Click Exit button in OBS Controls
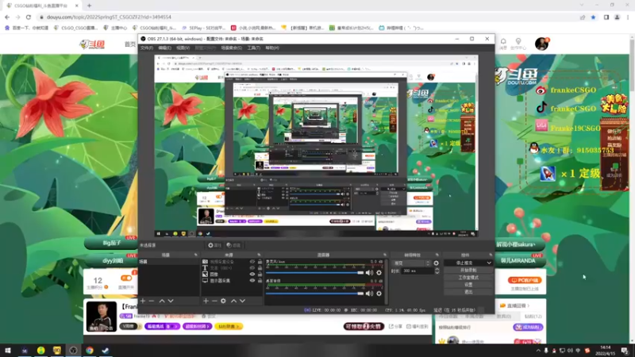This screenshot has width=635, height=357. 468,292
